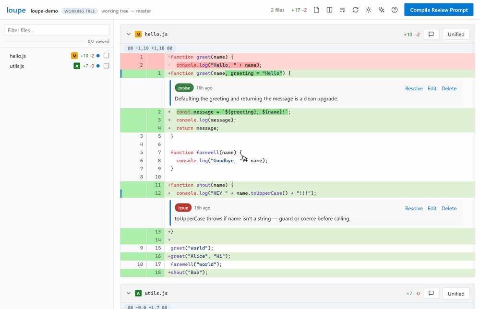Mark utils.js as viewed checkbox

point(106,66)
